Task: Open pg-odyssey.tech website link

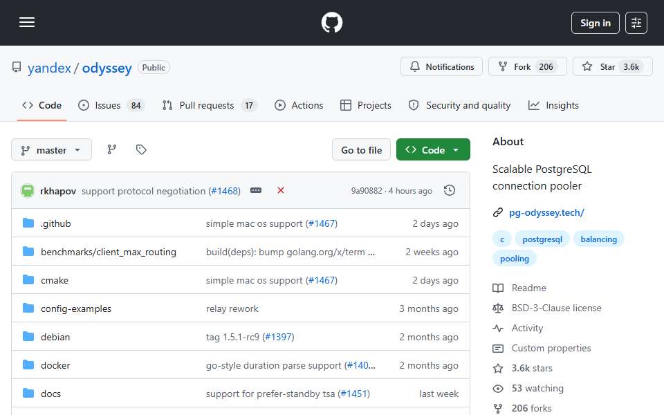Action: [546, 212]
